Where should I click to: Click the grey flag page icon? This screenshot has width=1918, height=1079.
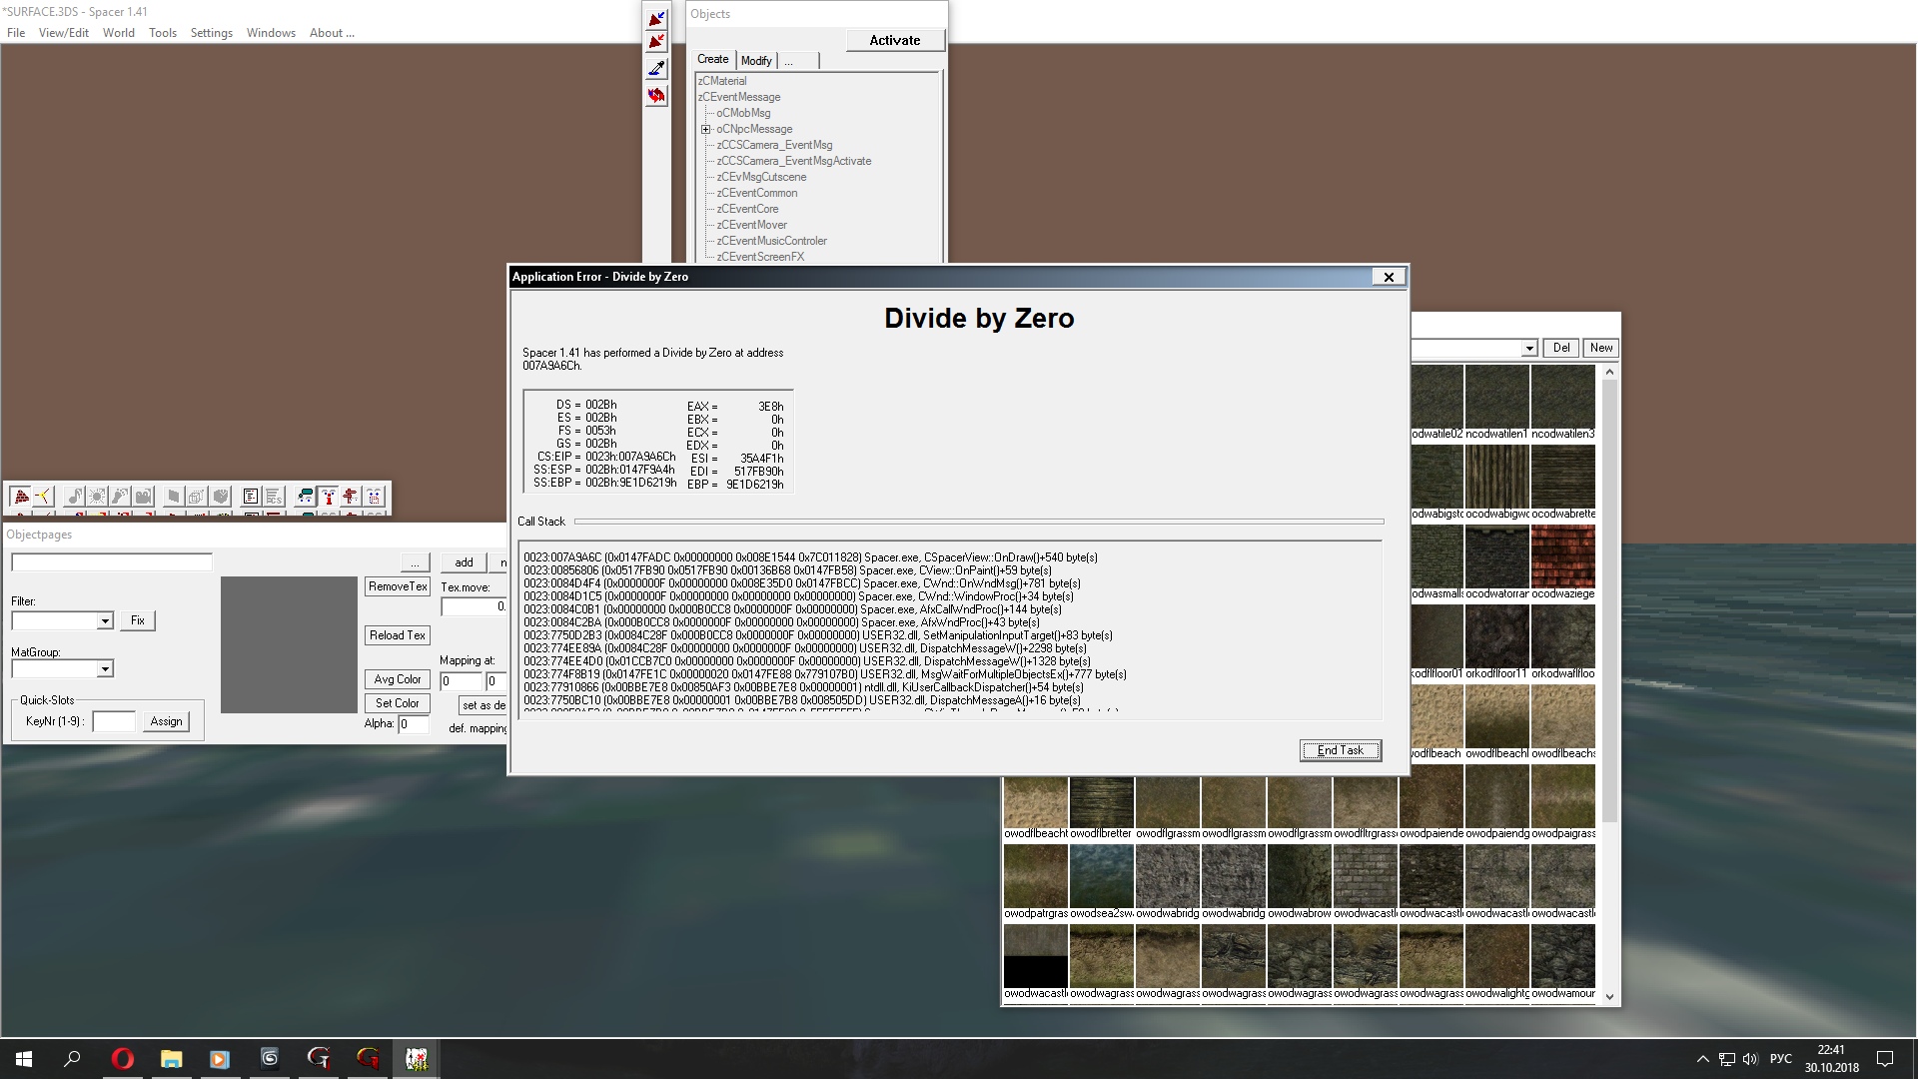click(x=174, y=496)
